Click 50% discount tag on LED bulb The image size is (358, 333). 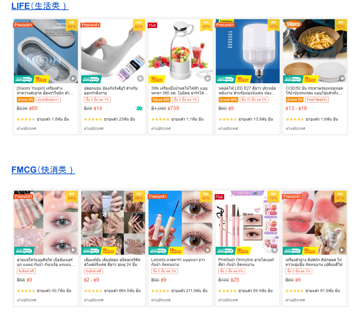point(228,100)
